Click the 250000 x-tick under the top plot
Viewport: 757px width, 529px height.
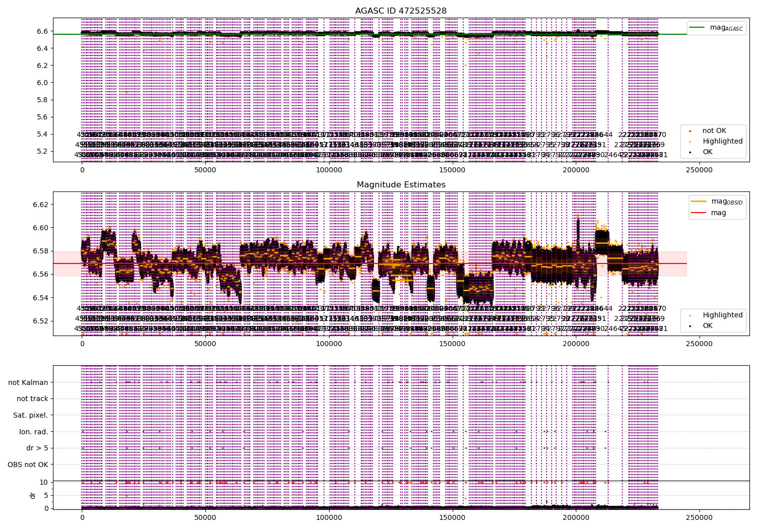pyautogui.click(x=699, y=170)
